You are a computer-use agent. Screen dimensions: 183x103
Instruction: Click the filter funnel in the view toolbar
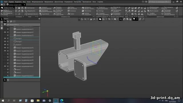pyautogui.click(x=134, y=19)
